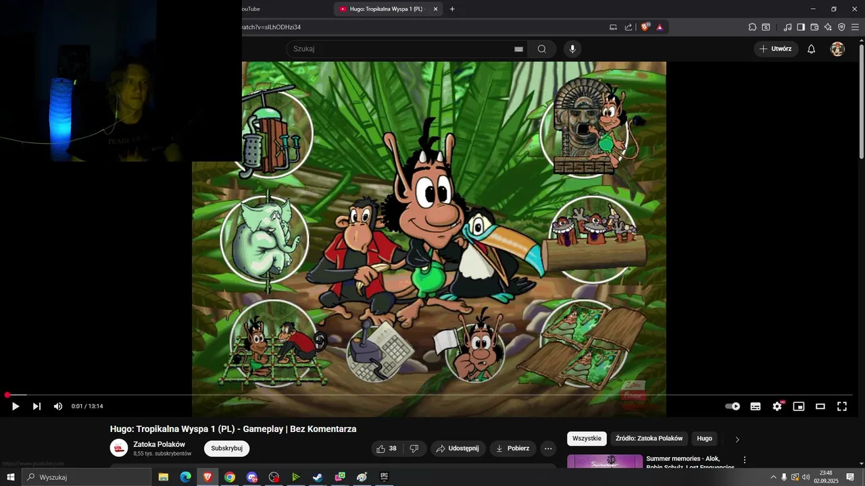The height and width of the screenshot is (486, 865).
Task: Click share page icon in address bar
Action: coord(628,27)
